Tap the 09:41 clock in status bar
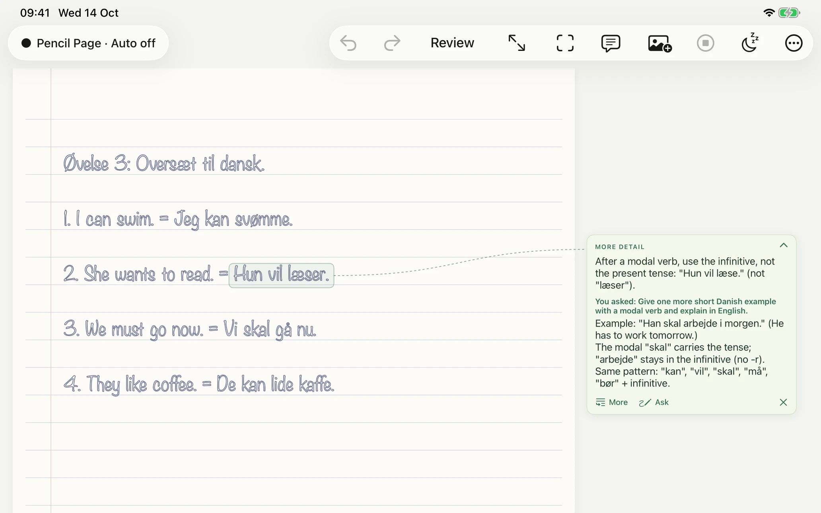The width and height of the screenshot is (821, 513). point(35,13)
